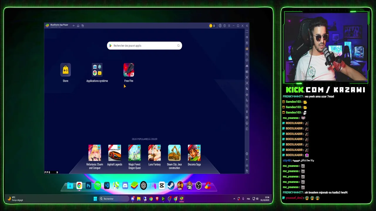376x211 pixels.
Task: Click the screen recorder sidebar icon
Action: pyautogui.click(x=247, y=83)
